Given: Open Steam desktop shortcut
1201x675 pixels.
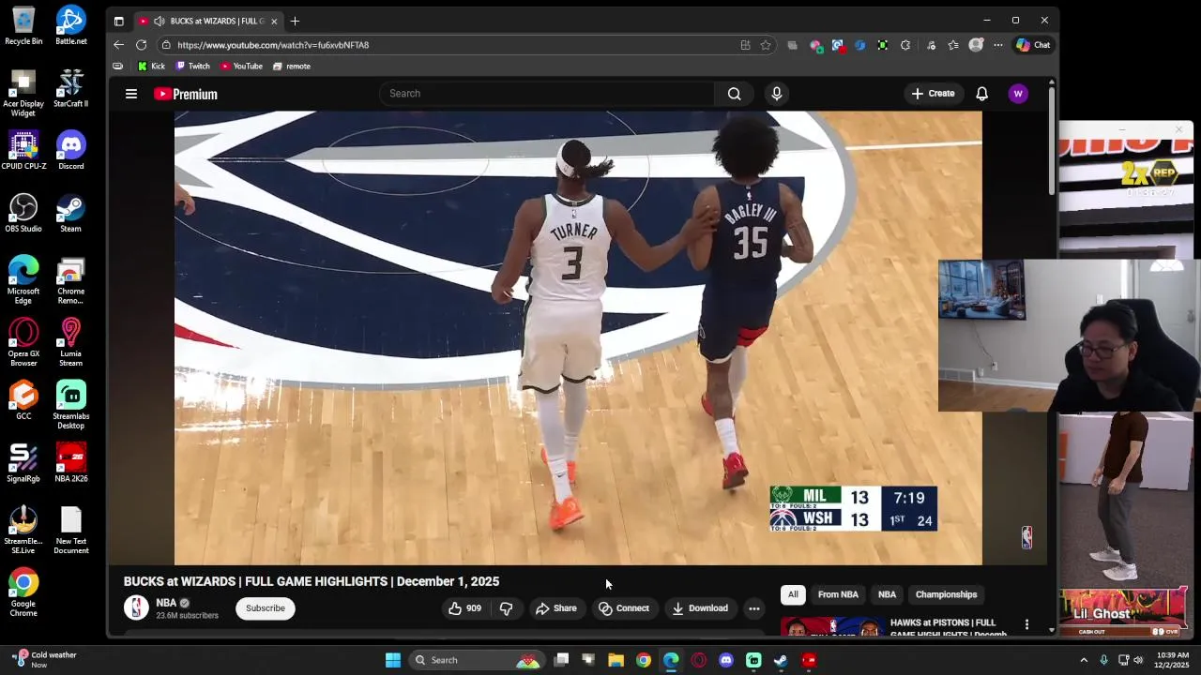Looking at the screenshot, I should coord(70,213).
